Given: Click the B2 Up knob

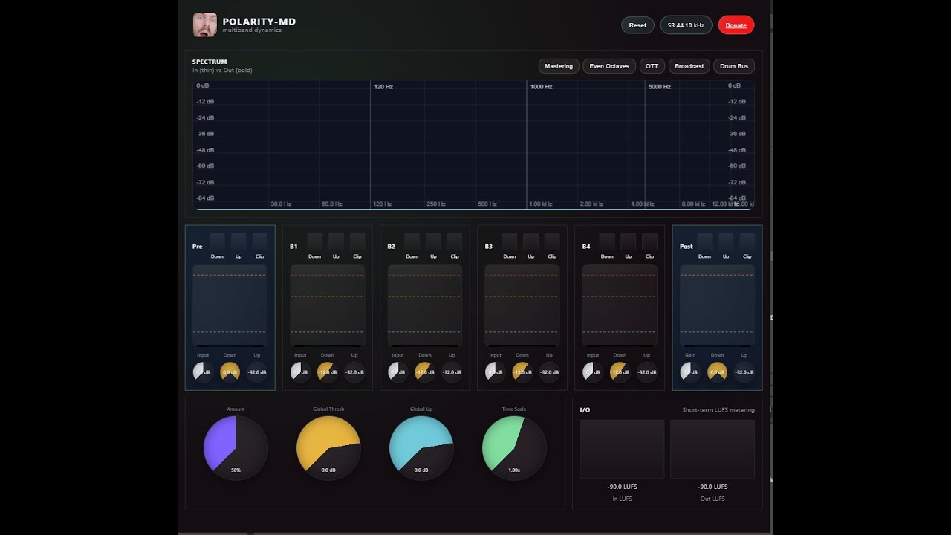Looking at the screenshot, I should click(452, 372).
